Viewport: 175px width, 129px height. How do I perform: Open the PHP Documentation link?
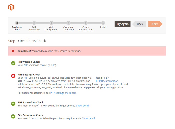point(107,81)
